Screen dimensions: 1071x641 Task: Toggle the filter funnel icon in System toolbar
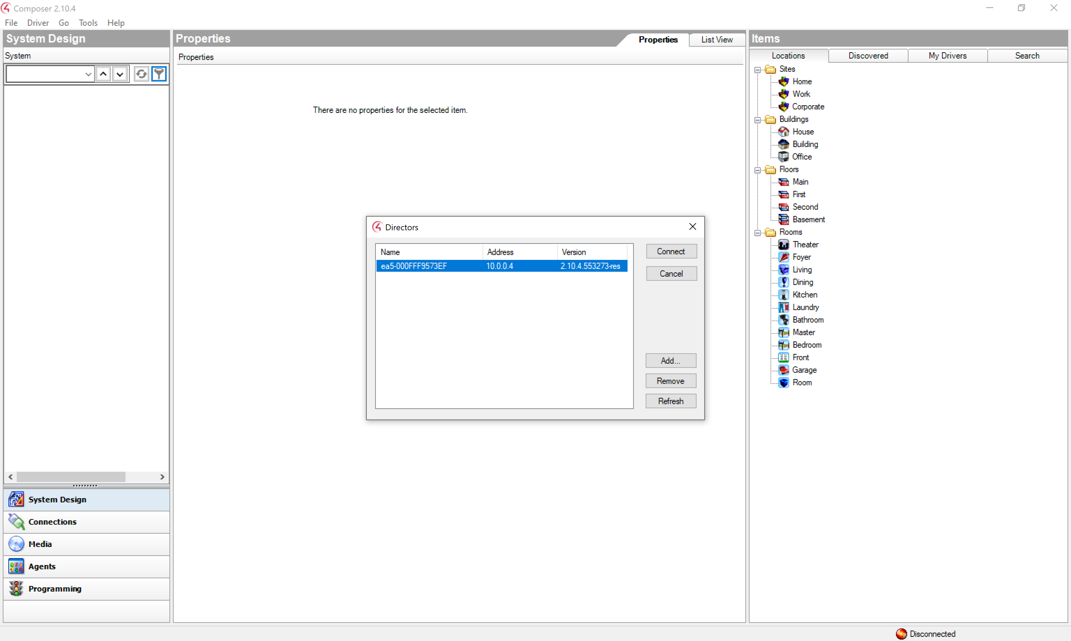point(159,74)
